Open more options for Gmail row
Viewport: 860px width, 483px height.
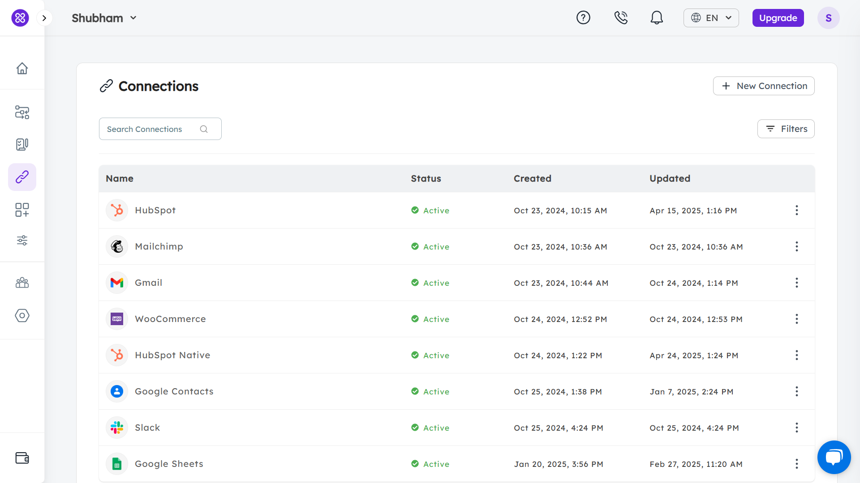(x=796, y=283)
